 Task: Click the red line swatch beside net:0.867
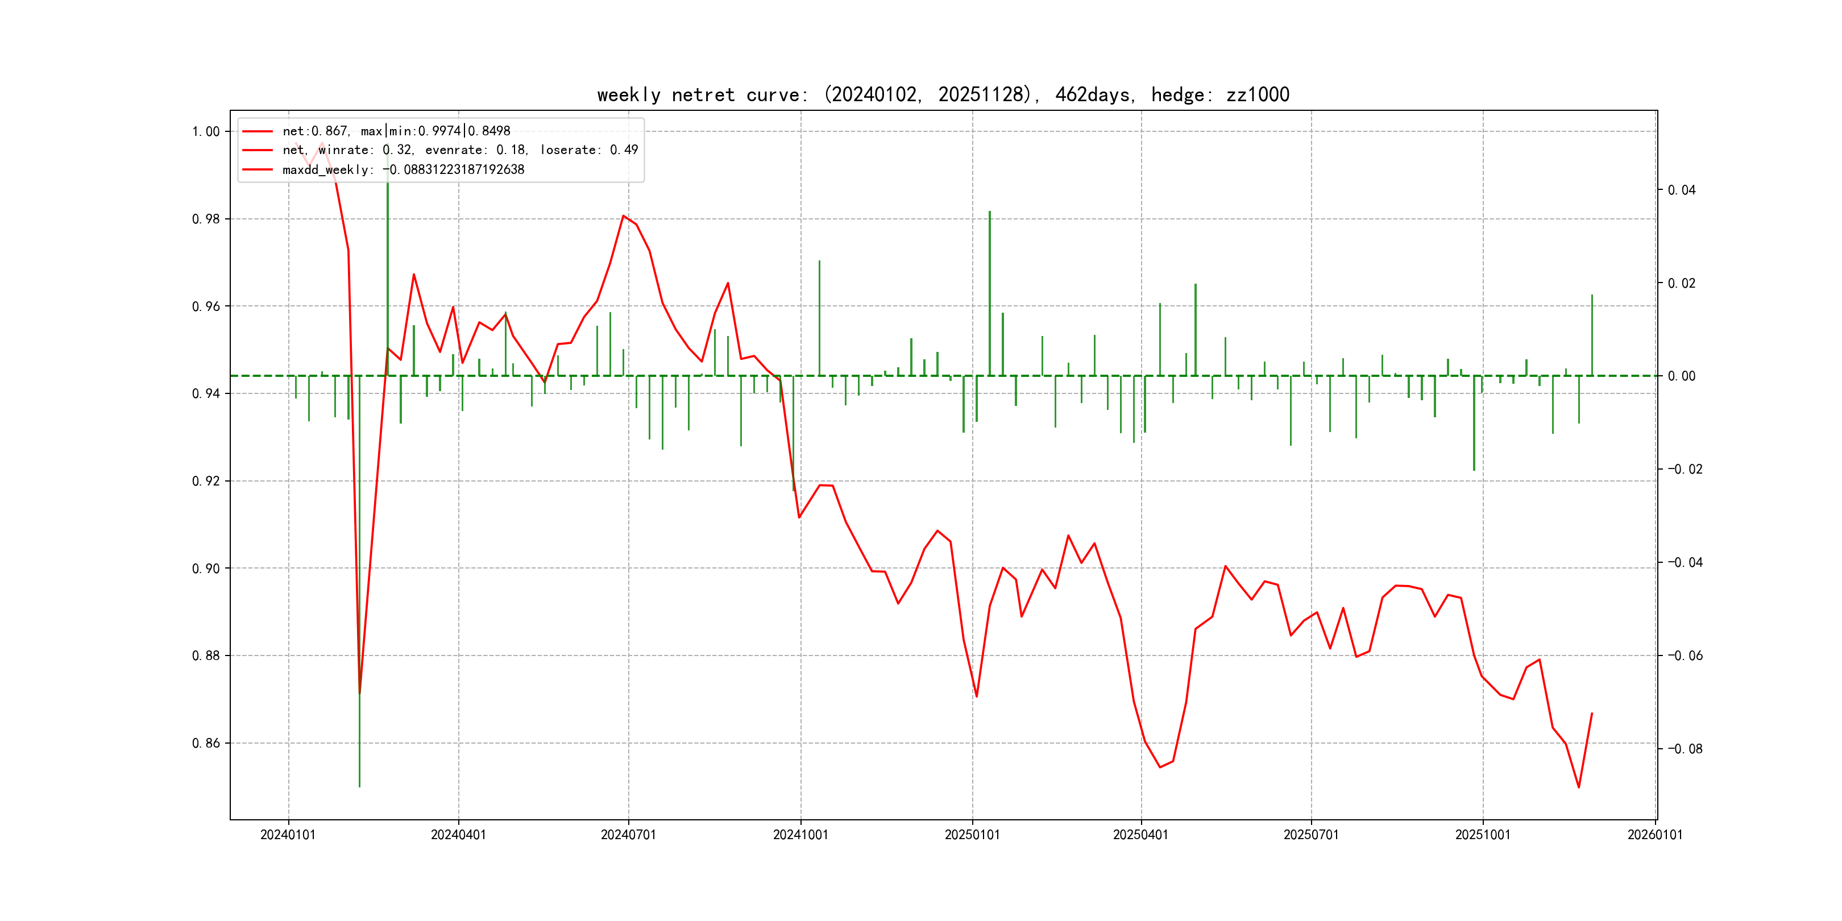[258, 131]
